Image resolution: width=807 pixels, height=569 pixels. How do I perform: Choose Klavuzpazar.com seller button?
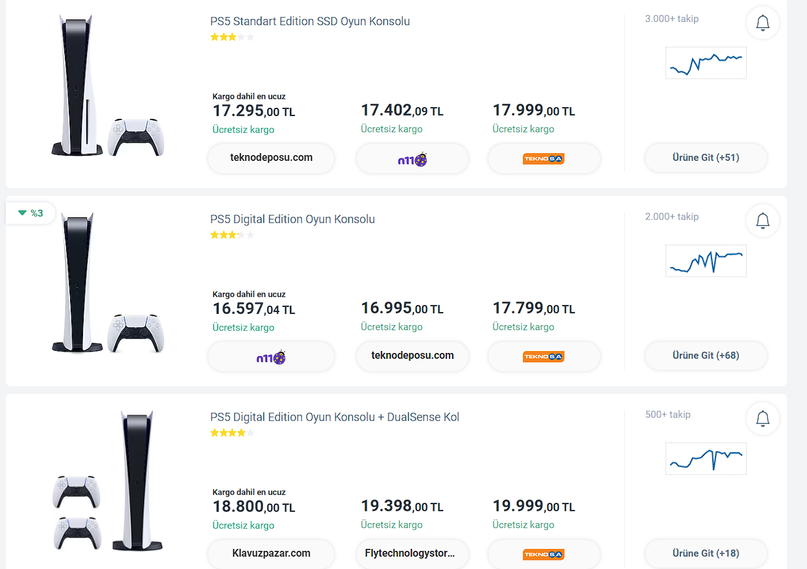271,553
